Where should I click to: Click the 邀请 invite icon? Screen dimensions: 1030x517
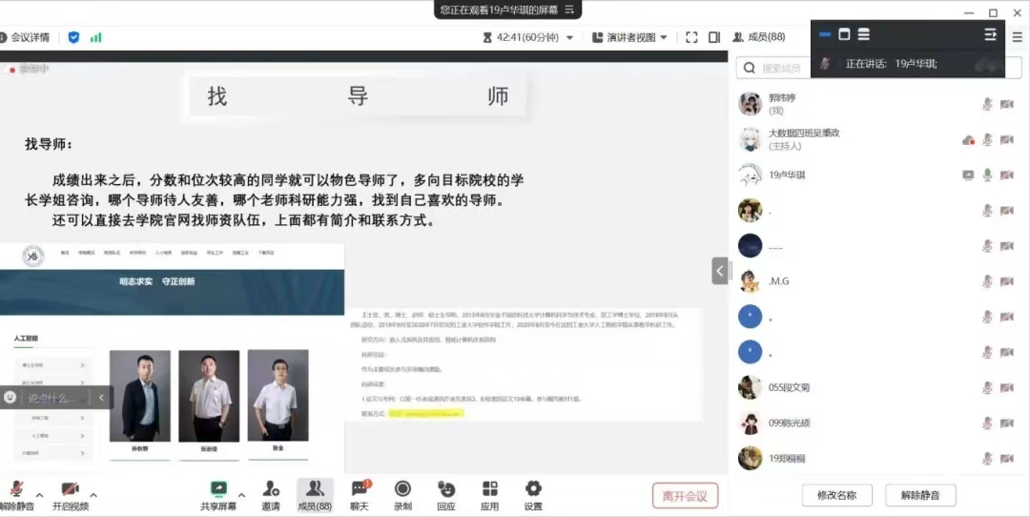point(271,489)
